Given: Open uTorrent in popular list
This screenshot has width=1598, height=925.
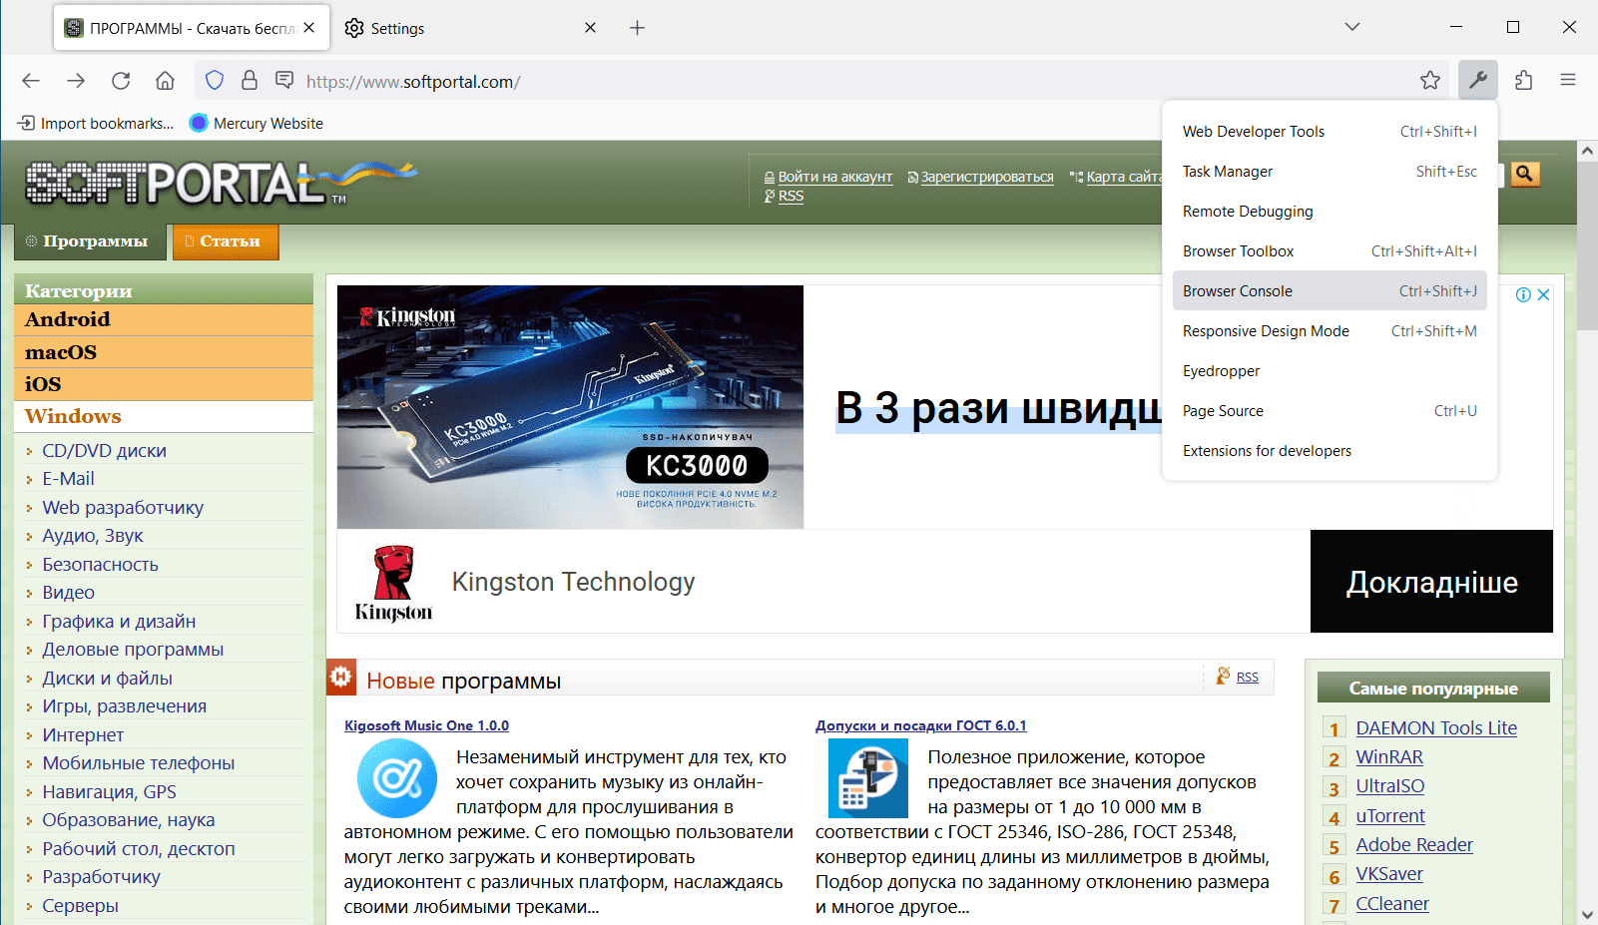Looking at the screenshot, I should (1390, 816).
